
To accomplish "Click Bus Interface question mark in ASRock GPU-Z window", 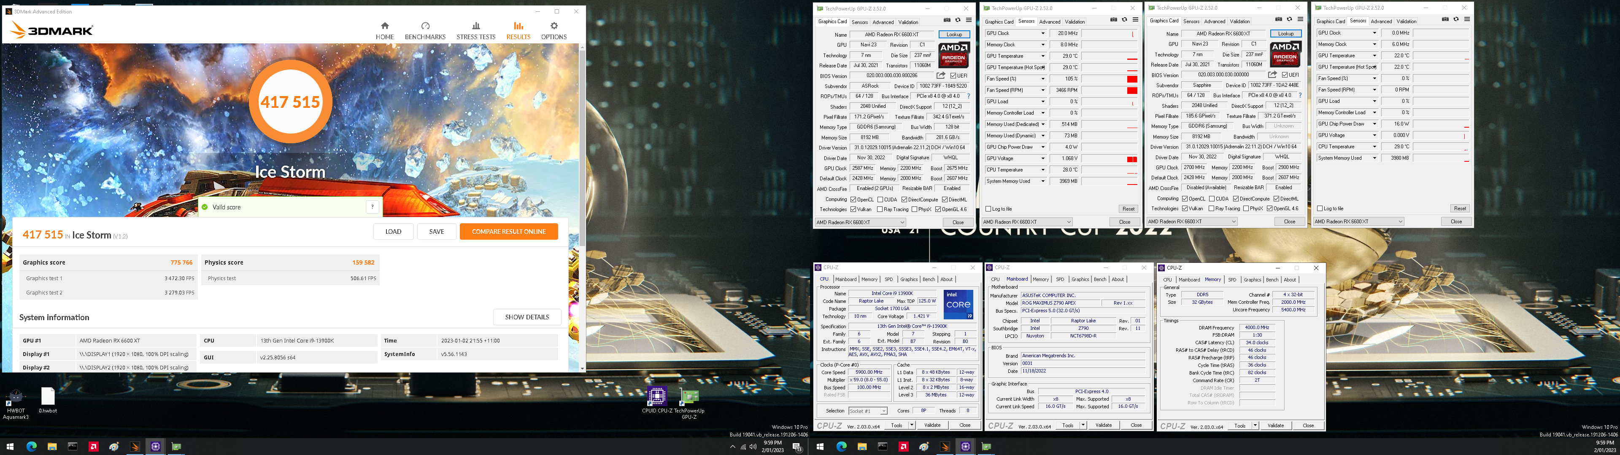I will [x=969, y=96].
